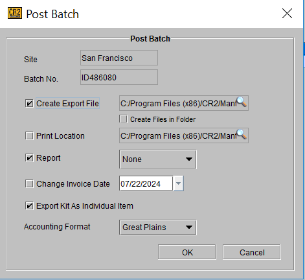Viewport: 305px width, 280px height.
Task: Tick the Print Location checkbox
Action: point(29,136)
